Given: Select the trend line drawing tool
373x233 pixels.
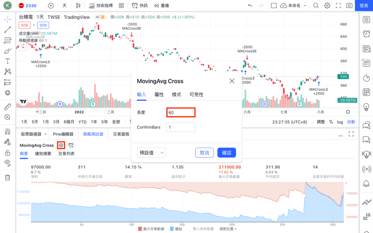Looking at the screenshot, I should (x=8, y=30).
